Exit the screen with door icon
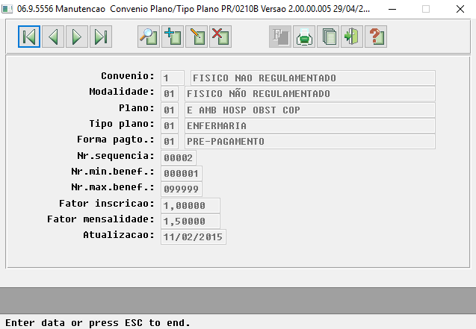476x329 pixels. coord(352,37)
